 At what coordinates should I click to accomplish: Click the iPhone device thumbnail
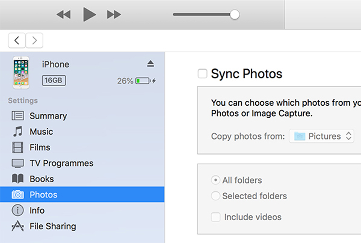21,72
